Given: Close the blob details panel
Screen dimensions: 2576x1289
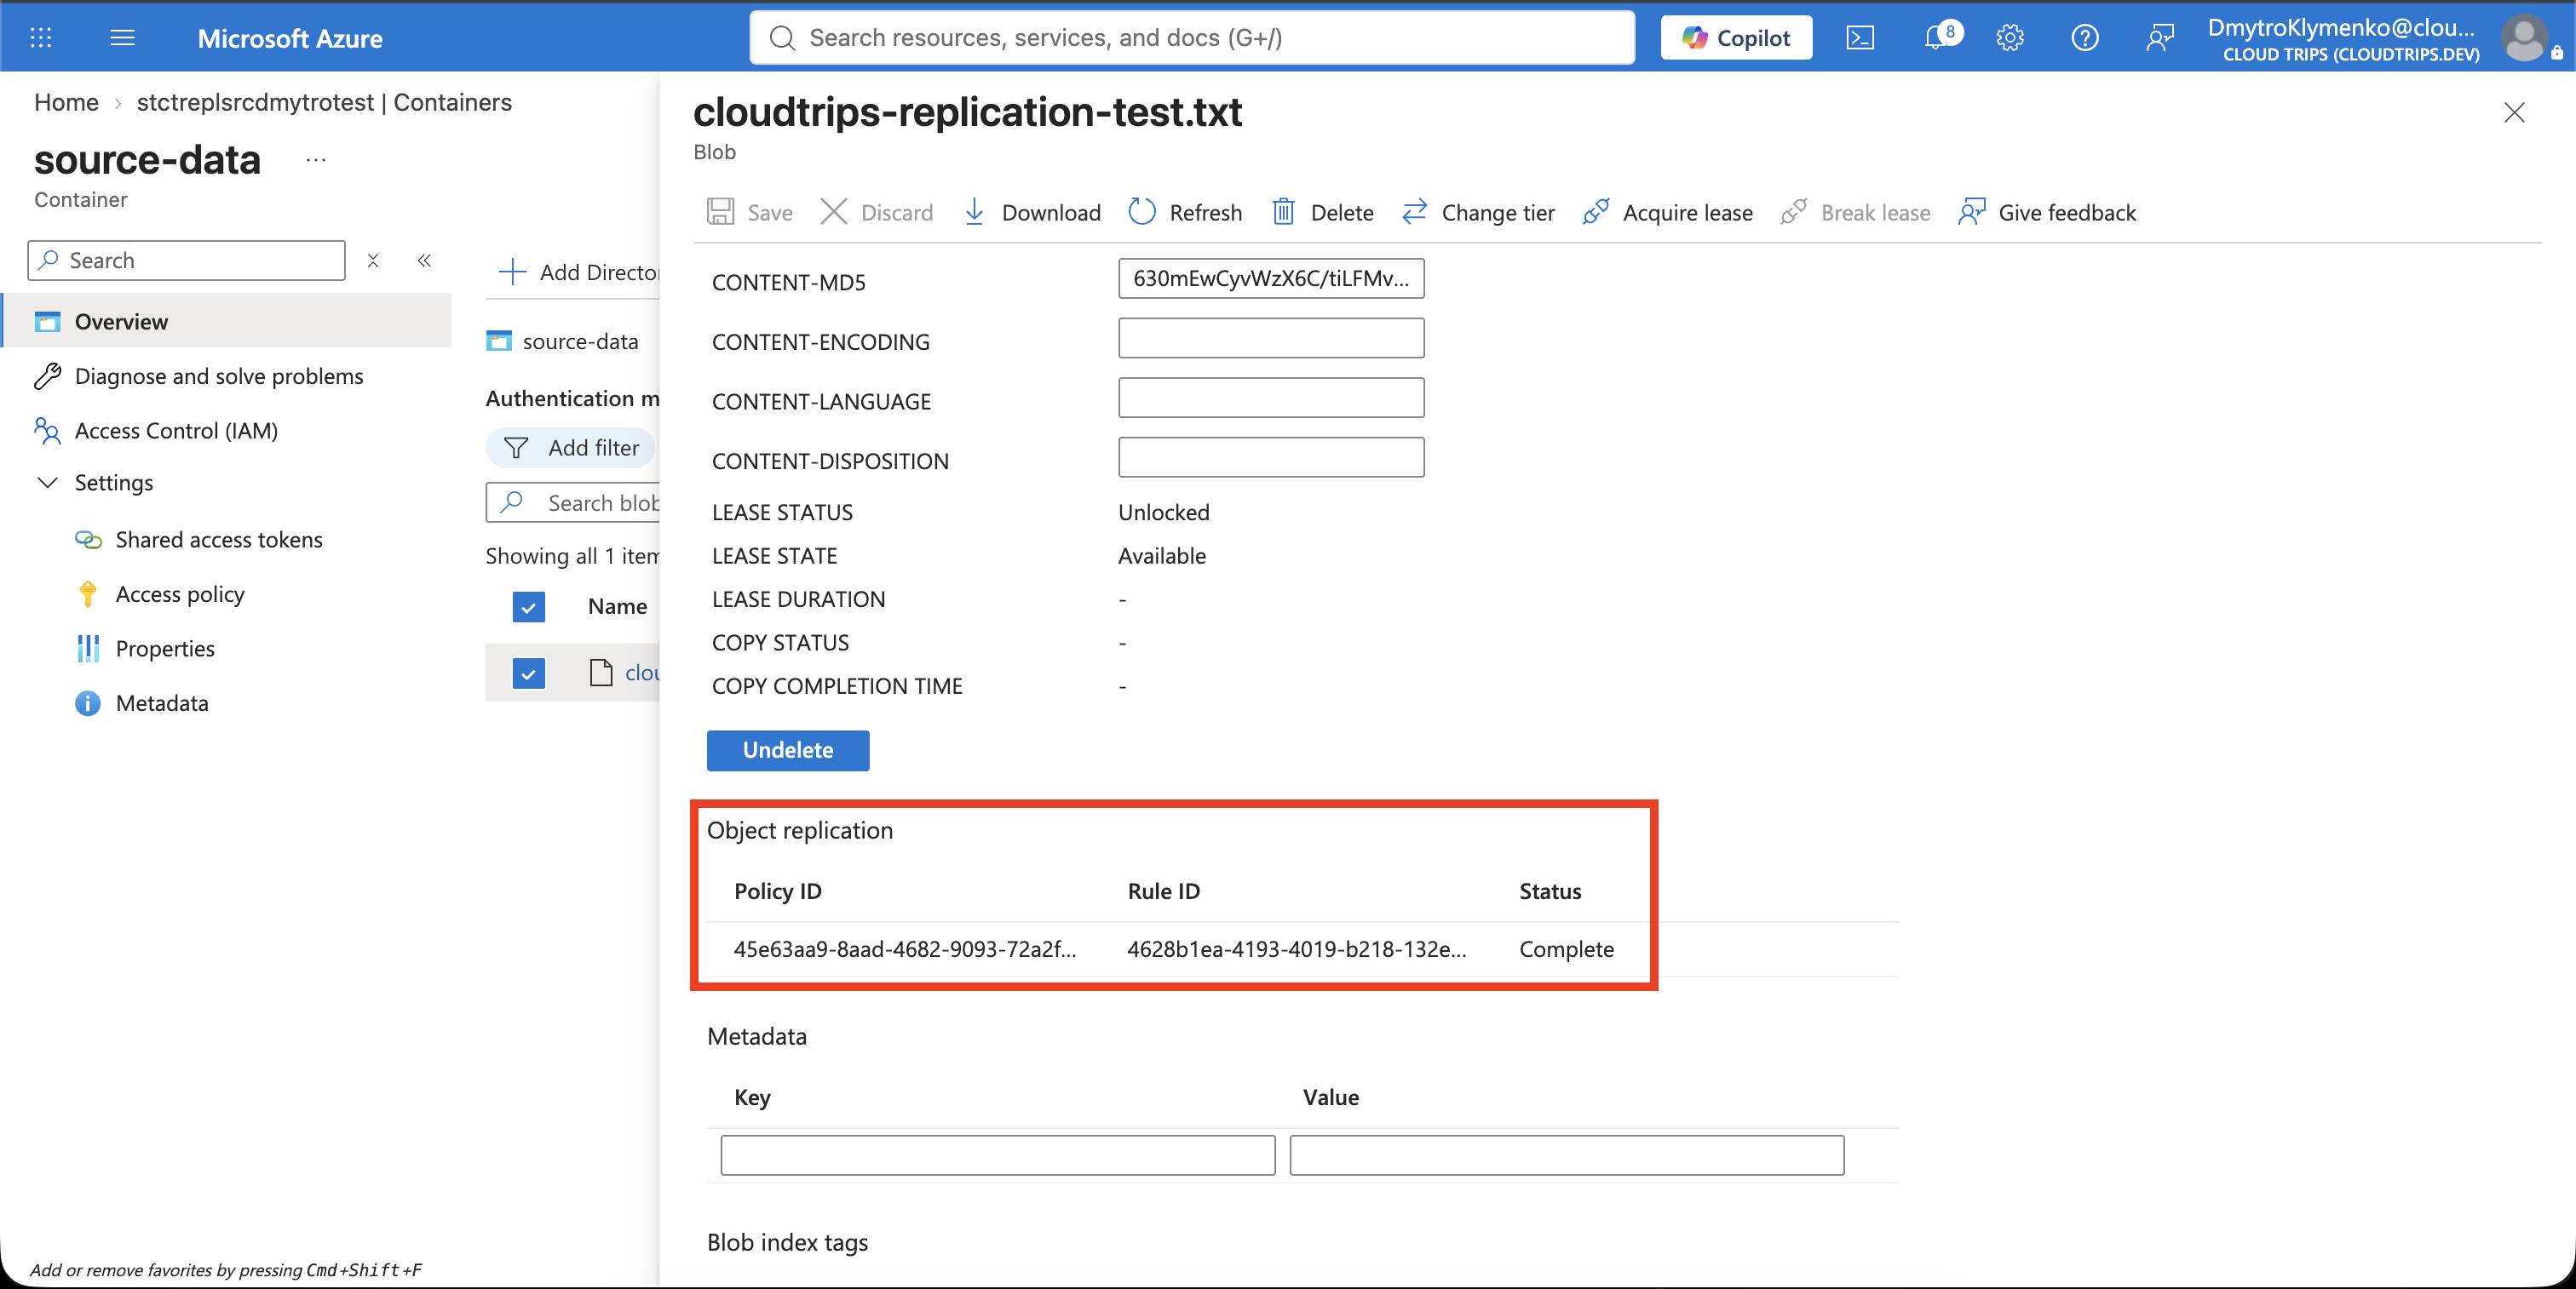Looking at the screenshot, I should (x=2514, y=113).
